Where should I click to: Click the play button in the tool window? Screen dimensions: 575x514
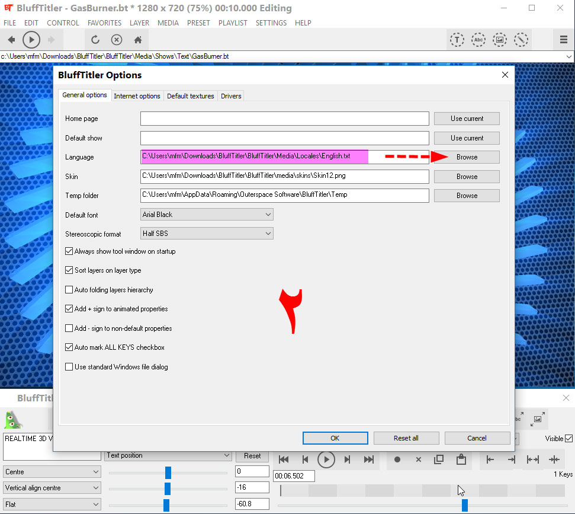(326, 459)
